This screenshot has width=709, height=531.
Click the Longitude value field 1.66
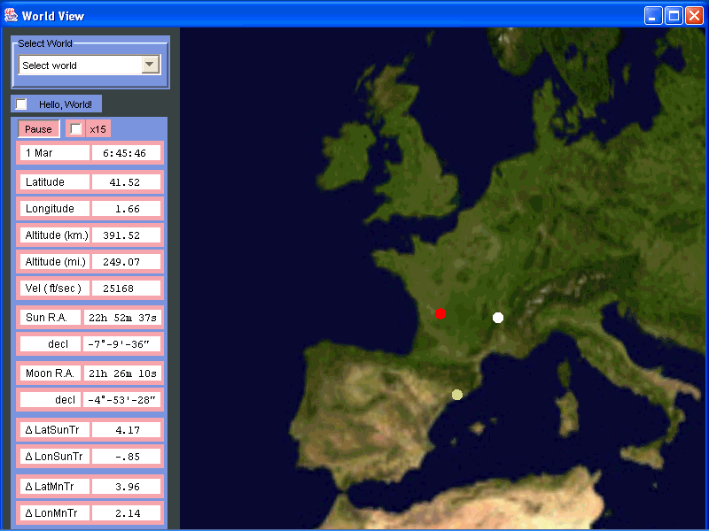127,209
